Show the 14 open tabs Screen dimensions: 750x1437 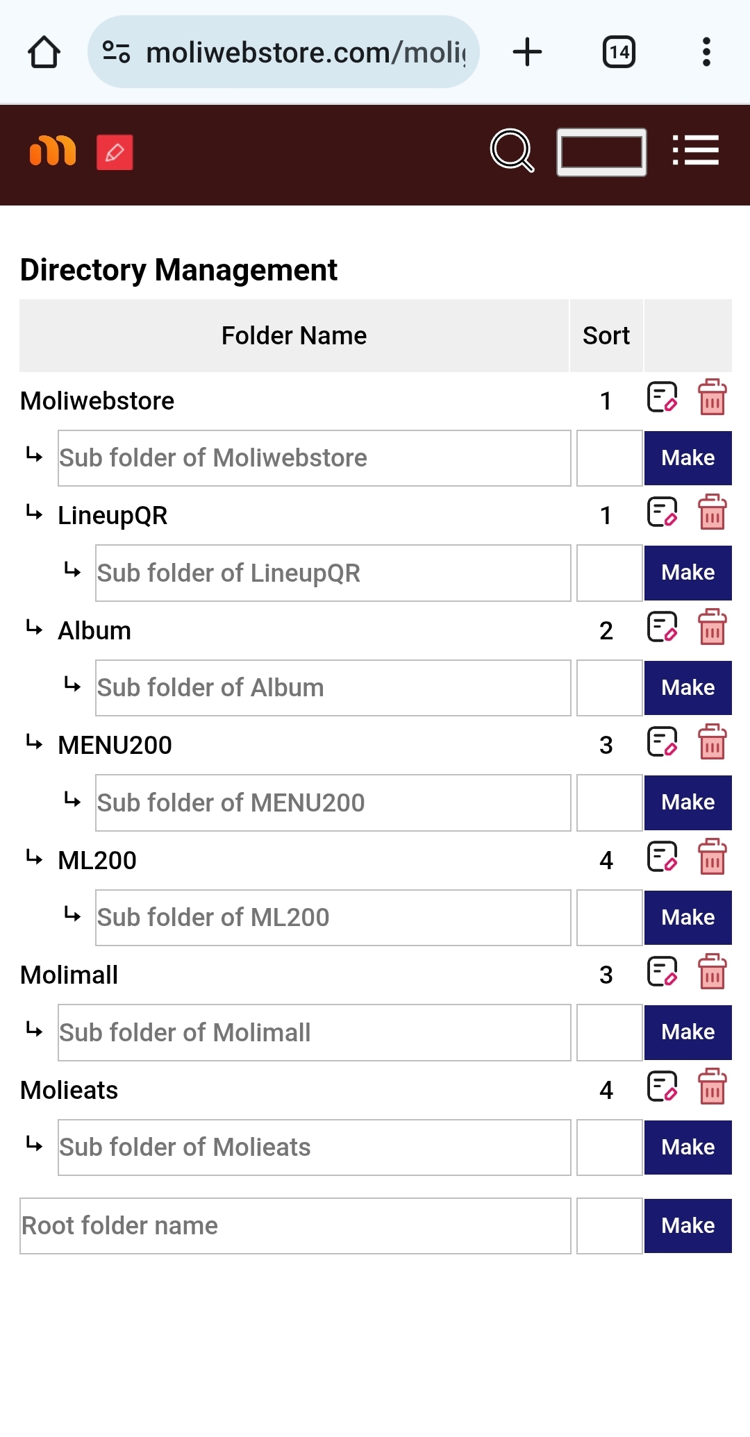[x=619, y=52]
